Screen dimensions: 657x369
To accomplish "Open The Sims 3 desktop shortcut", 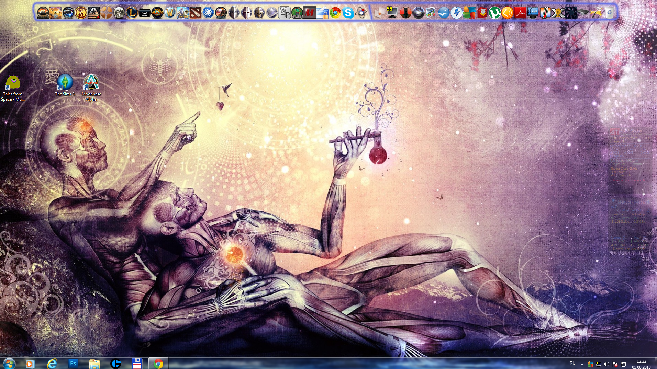I will click(x=65, y=85).
